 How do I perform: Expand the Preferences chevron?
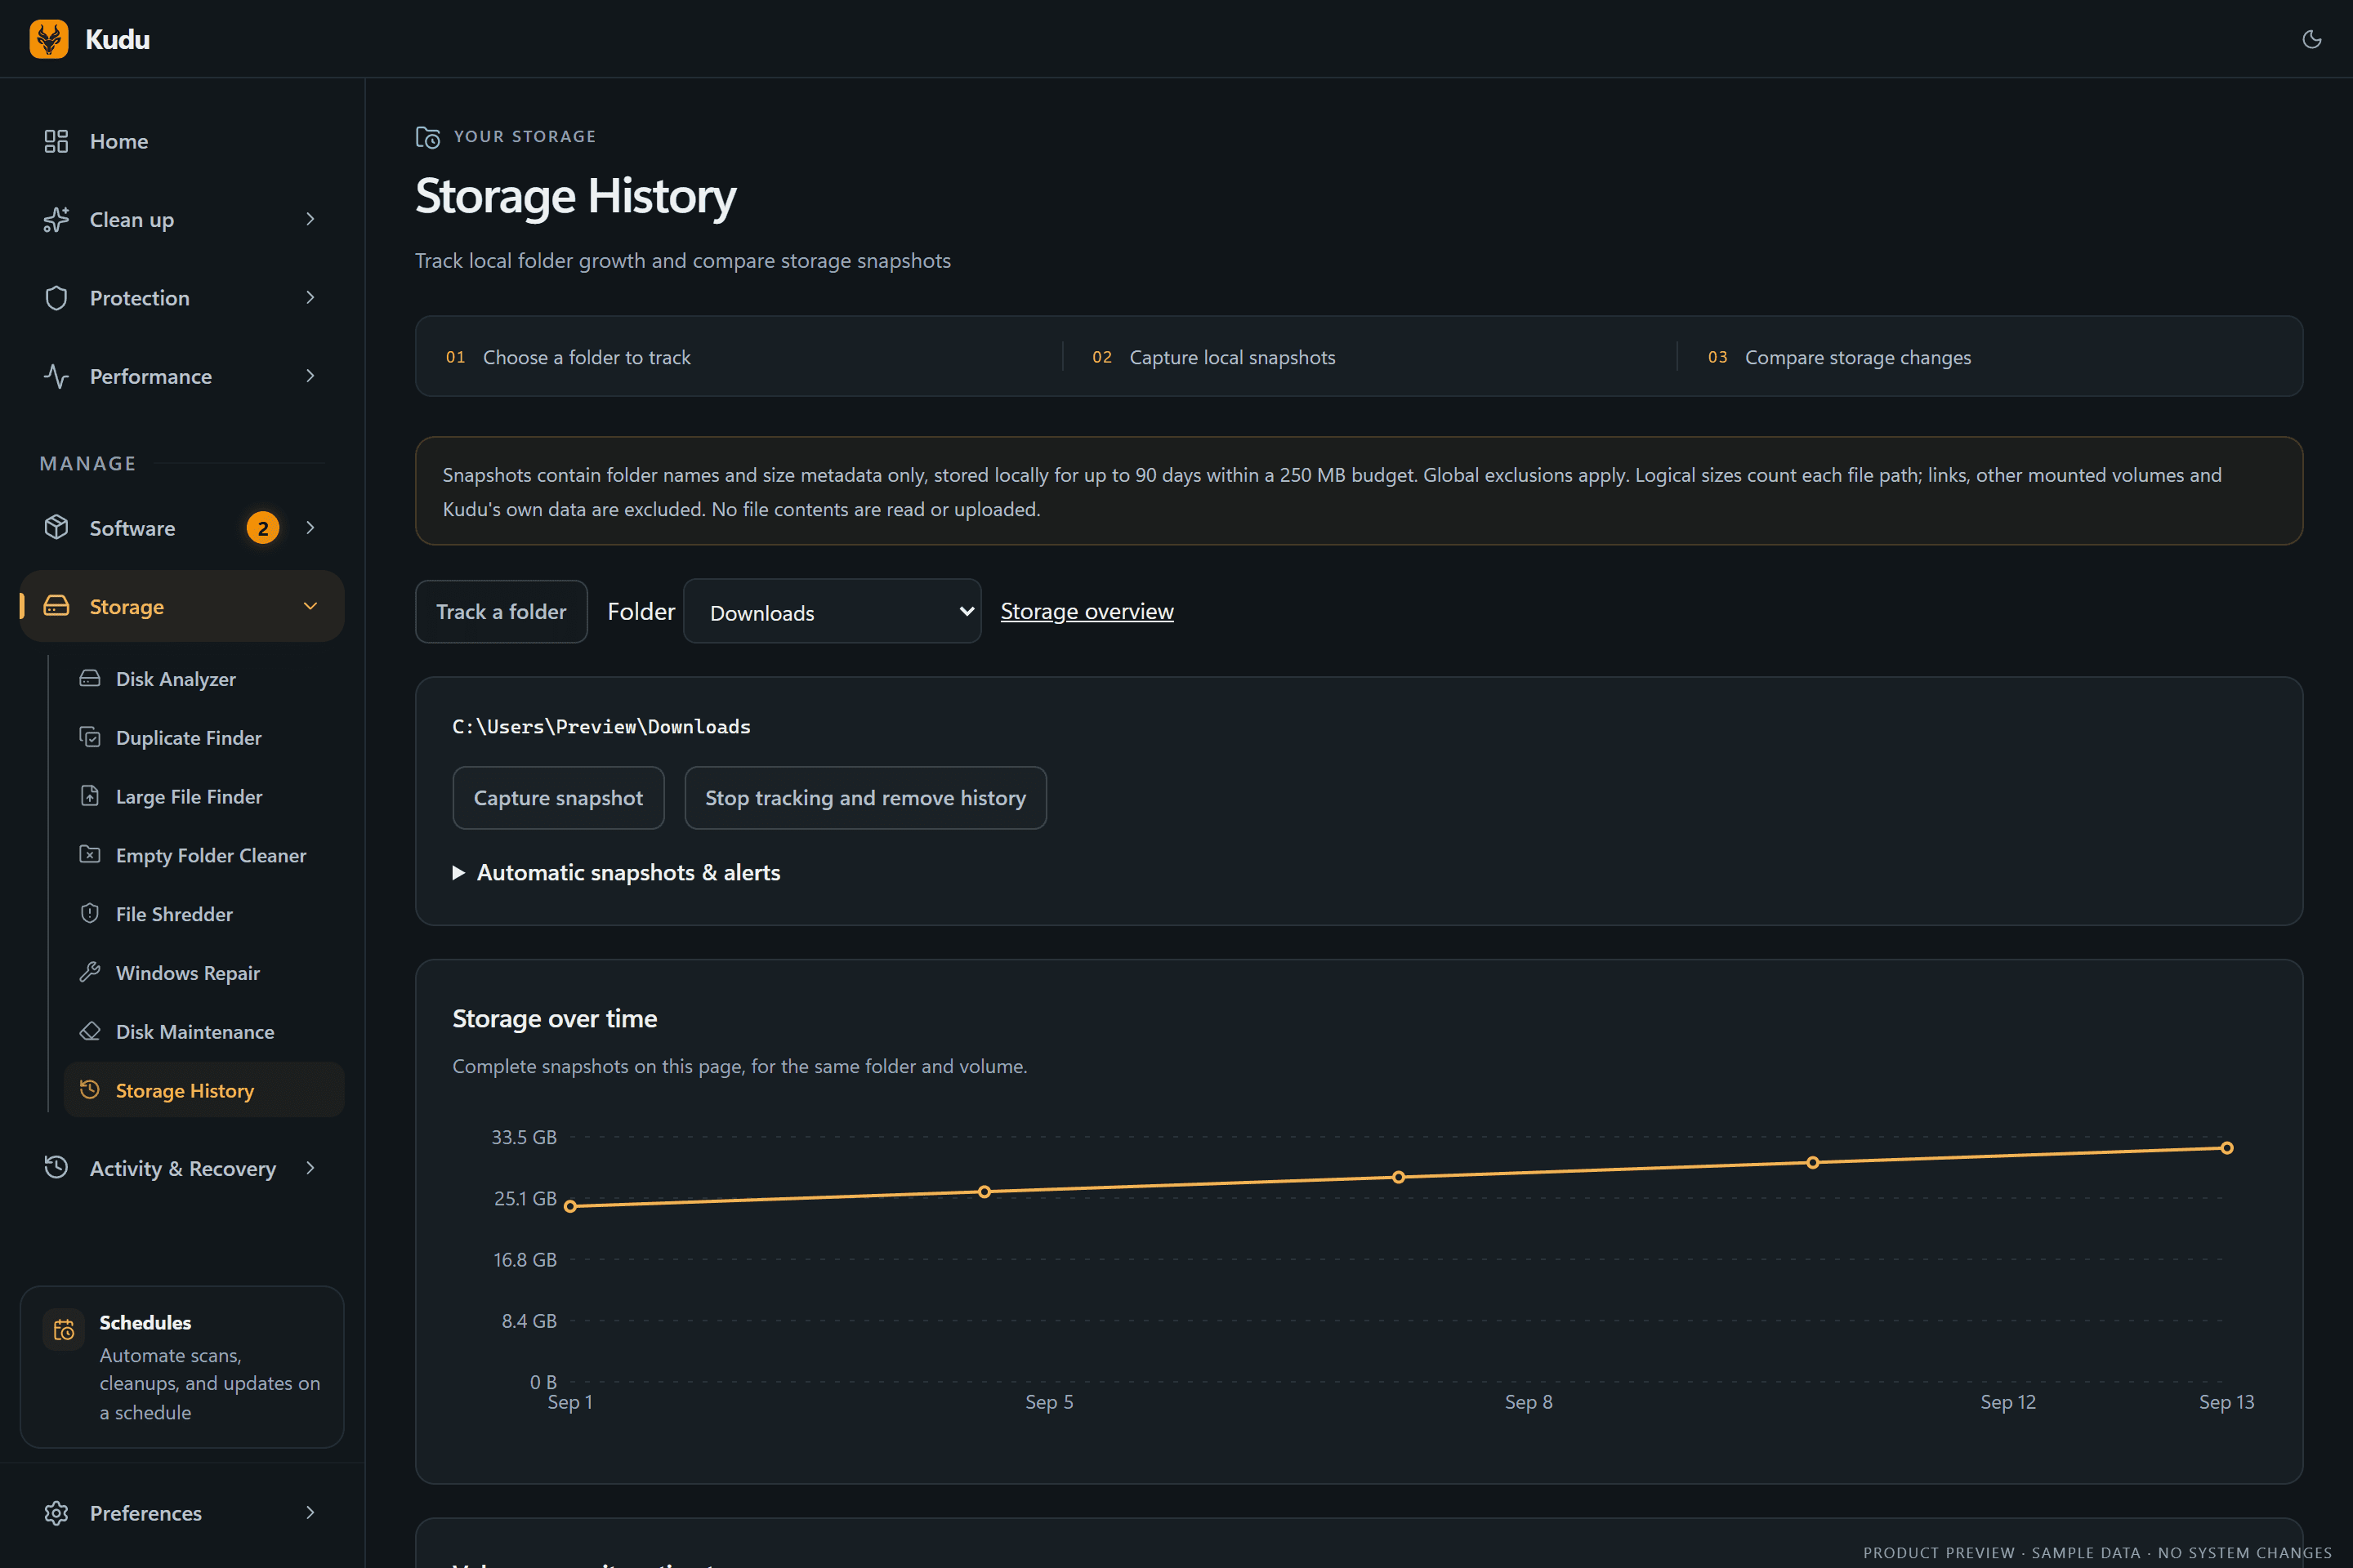(310, 1512)
